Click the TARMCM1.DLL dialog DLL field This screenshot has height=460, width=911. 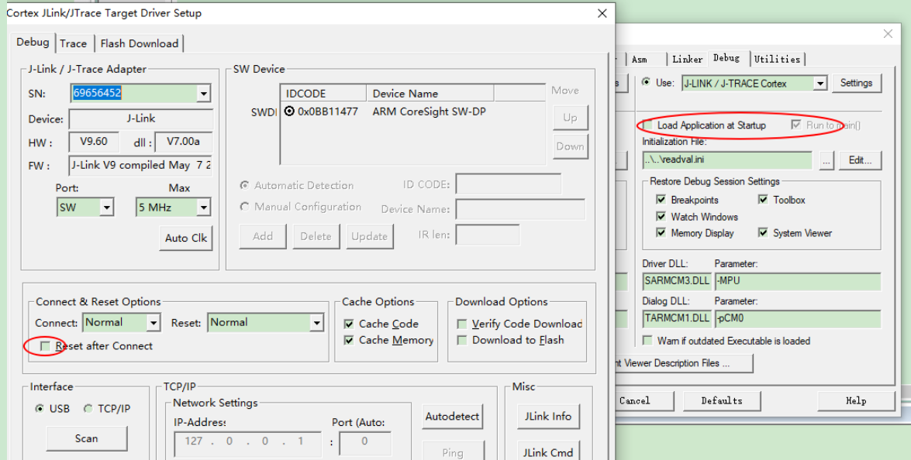coord(677,319)
